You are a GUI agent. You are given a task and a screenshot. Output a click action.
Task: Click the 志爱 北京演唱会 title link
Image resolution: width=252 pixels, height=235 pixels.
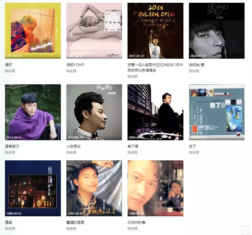pyautogui.click(x=155, y=67)
